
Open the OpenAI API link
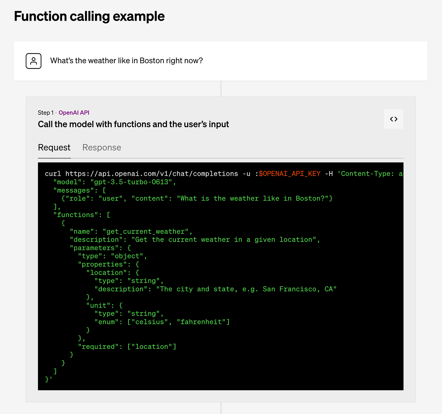click(x=74, y=113)
